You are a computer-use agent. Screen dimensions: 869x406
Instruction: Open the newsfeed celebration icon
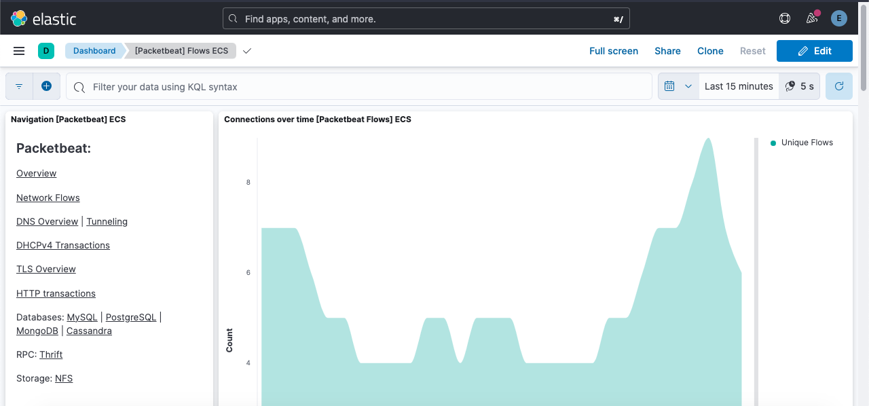pos(812,18)
